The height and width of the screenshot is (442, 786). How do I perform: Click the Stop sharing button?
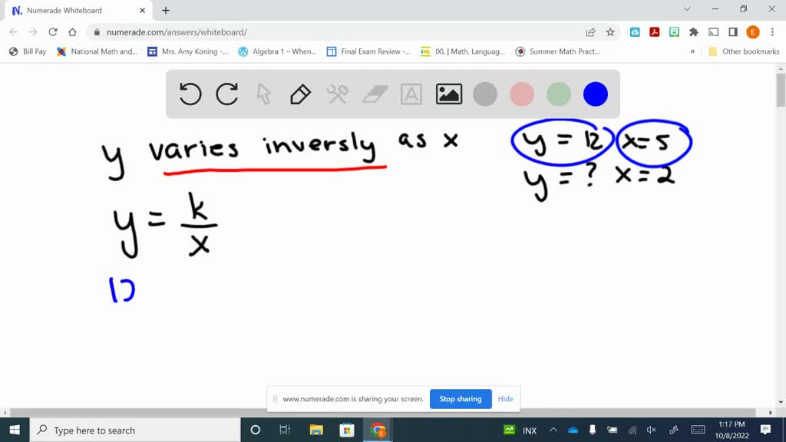[461, 399]
